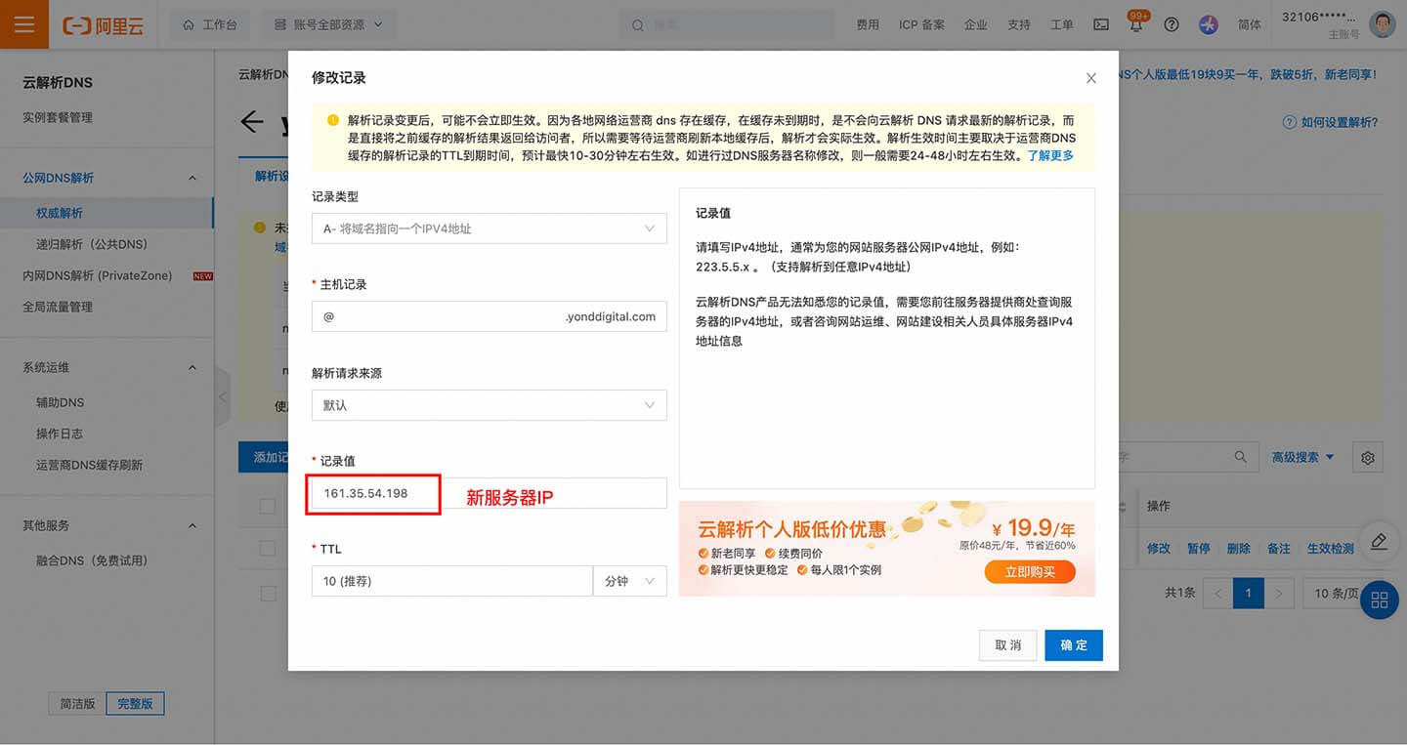Open the 支持 menu
Image resolution: width=1407 pixels, height=745 pixels.
[1018, 25]
